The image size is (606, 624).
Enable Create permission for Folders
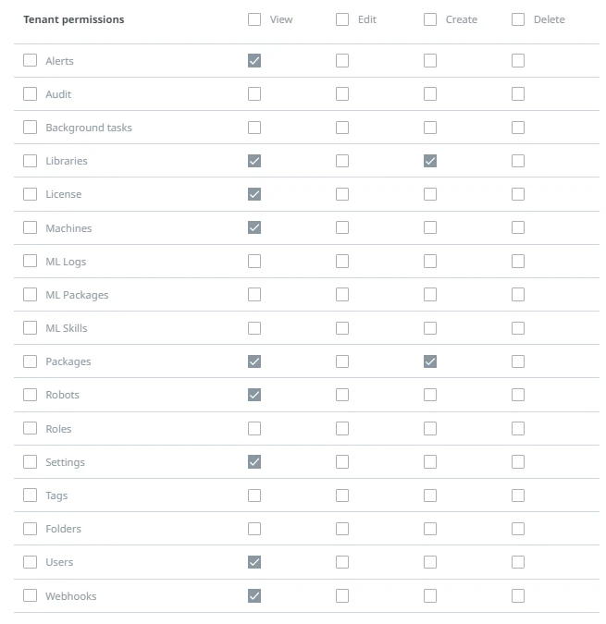pyautogui.click(x=430, y=529)
